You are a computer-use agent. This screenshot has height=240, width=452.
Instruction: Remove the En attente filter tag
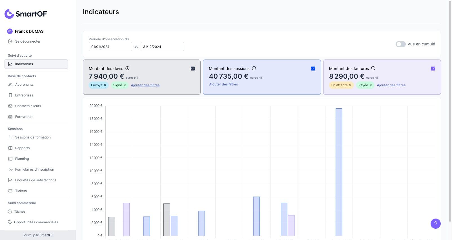pyautogui.click(x=350, y=85)
